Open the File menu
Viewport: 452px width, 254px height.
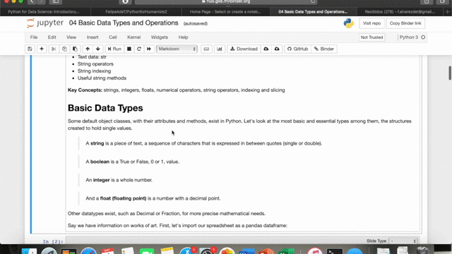coord(34,37)
